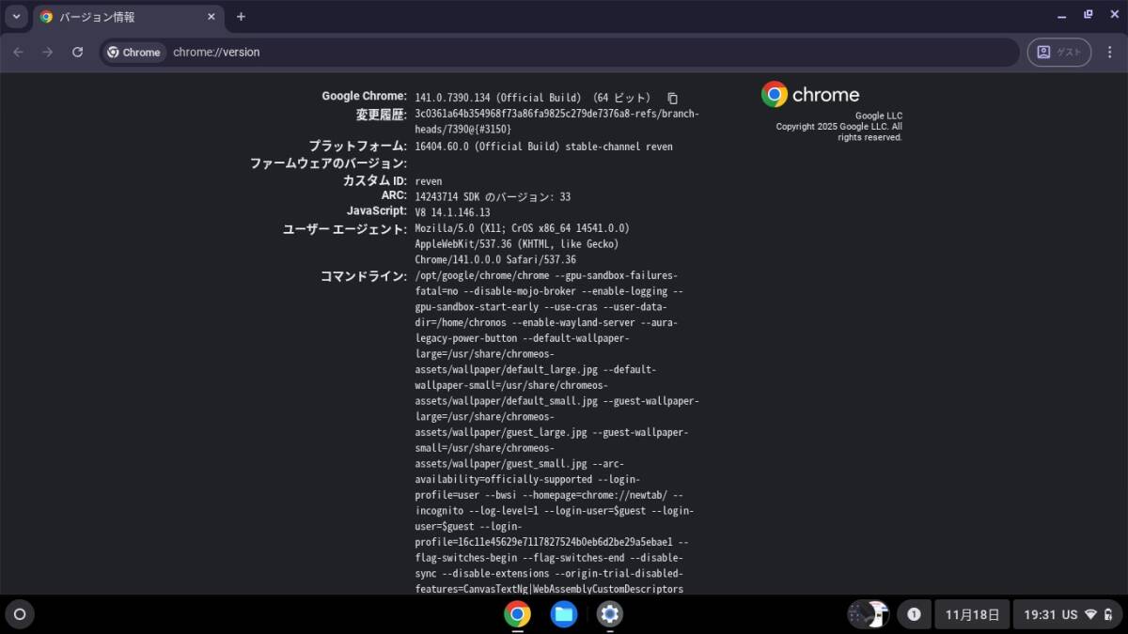1128x634 pixels.
Task: Open a new tab with plus button
Action: pos(241,17)
